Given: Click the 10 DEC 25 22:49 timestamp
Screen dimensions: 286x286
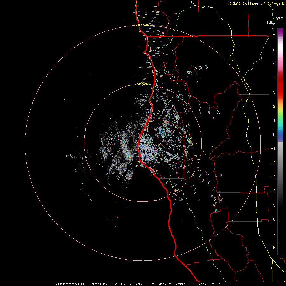Looking at the screenshot, I should pos(210,284).
